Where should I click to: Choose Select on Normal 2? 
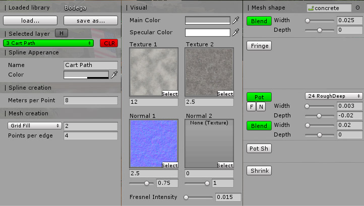coord(225,165)
